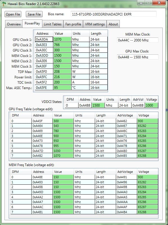Select address cell 0xA4AC in MEM table
The width and height of the screenshot is (168, 225).
42,207
